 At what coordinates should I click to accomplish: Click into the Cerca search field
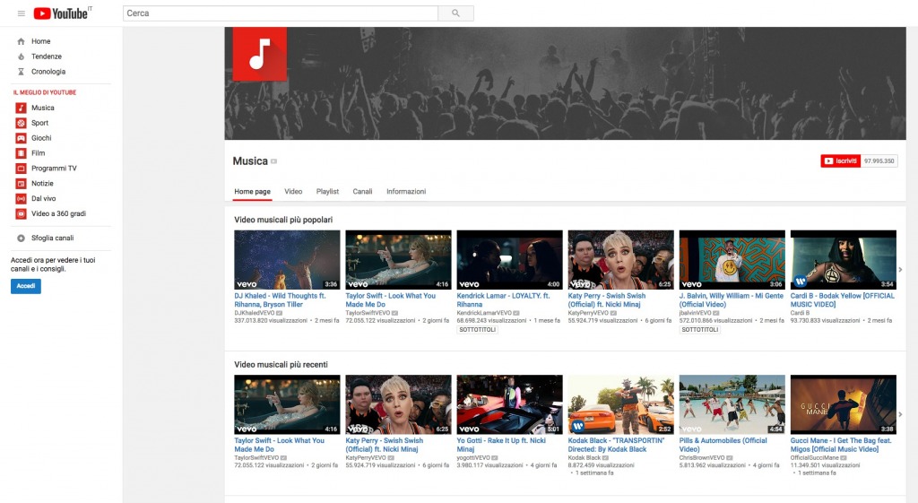(281, 13)
